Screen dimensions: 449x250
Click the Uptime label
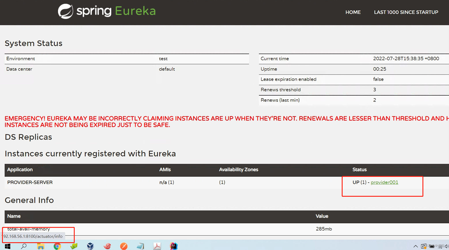269,69
